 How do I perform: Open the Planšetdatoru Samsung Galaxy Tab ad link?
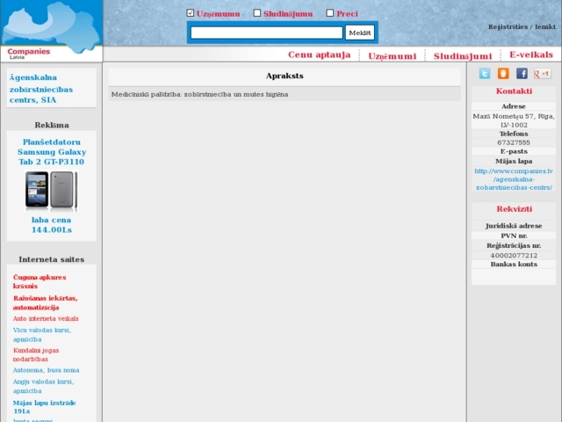pos(51,151)
